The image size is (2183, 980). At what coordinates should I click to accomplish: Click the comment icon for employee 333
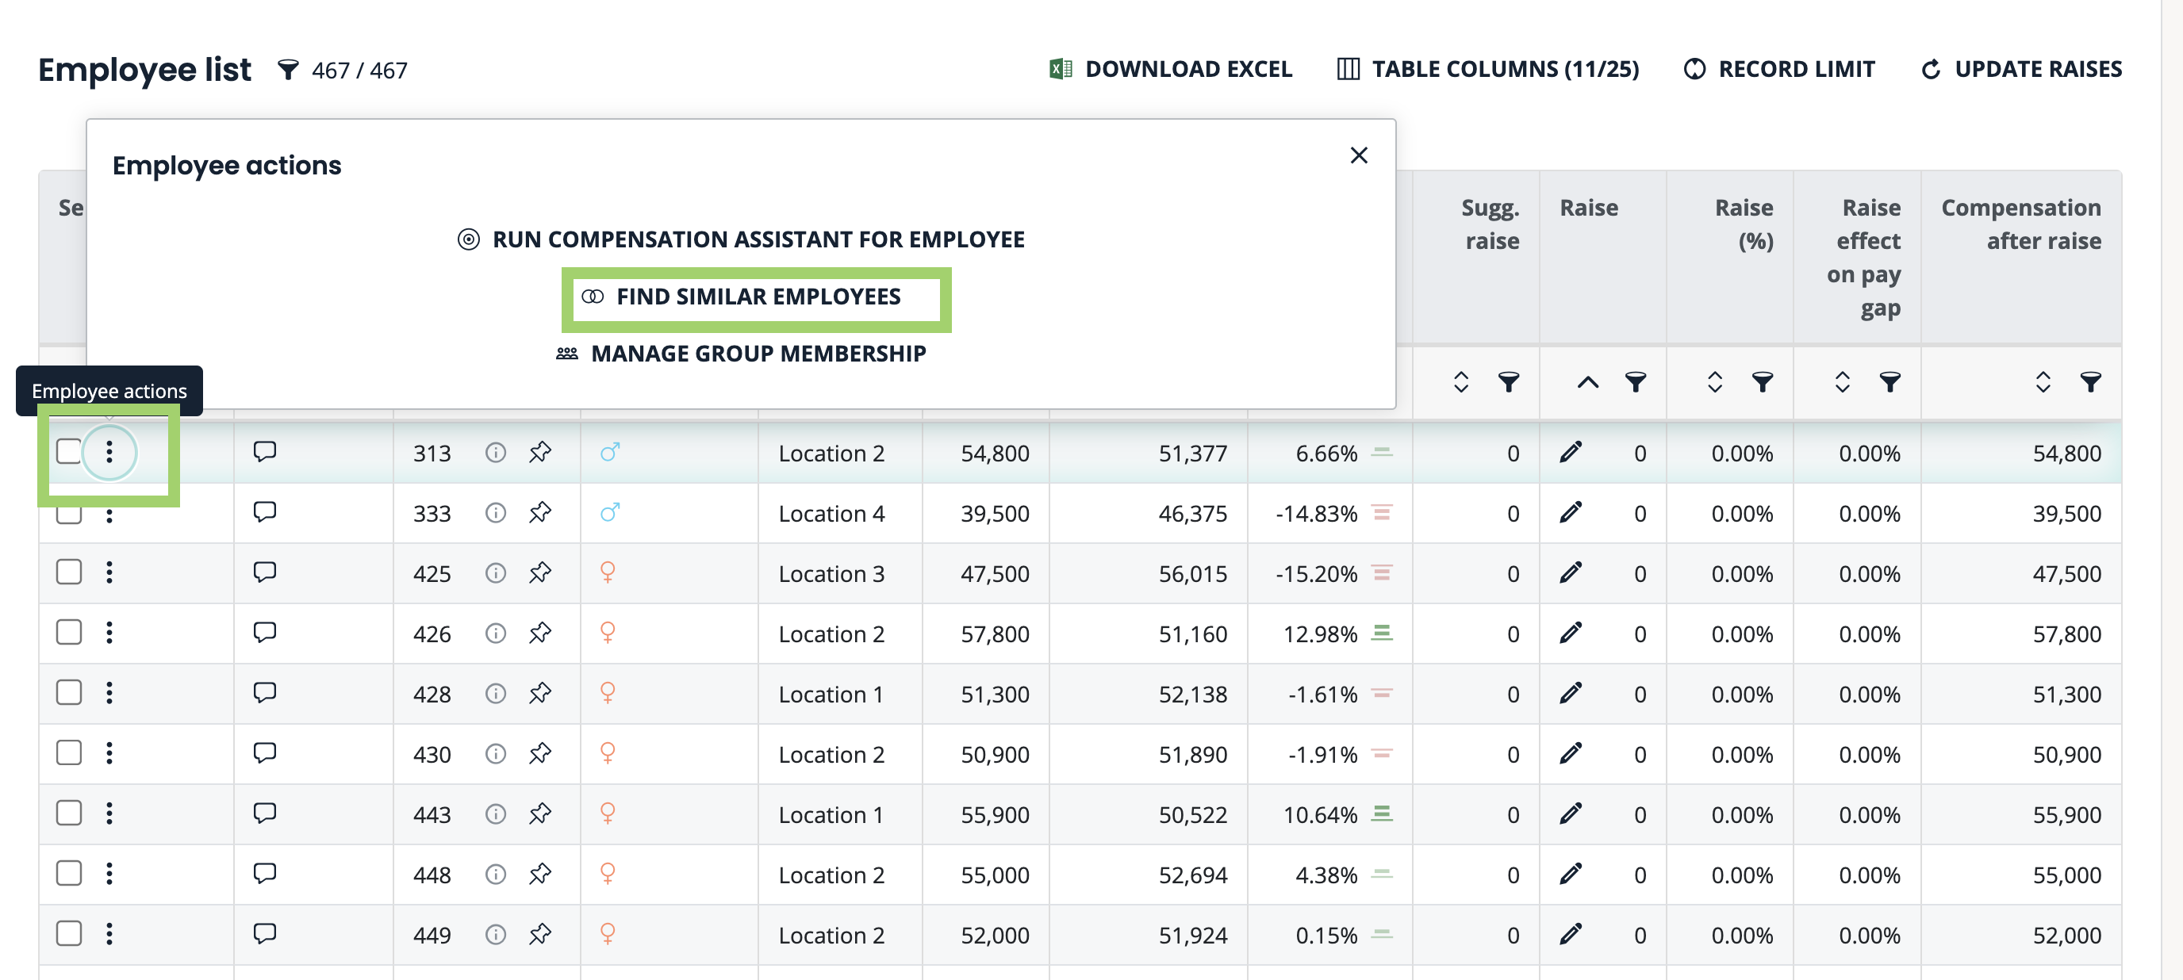pyautogui.click(x=264, y=511)
